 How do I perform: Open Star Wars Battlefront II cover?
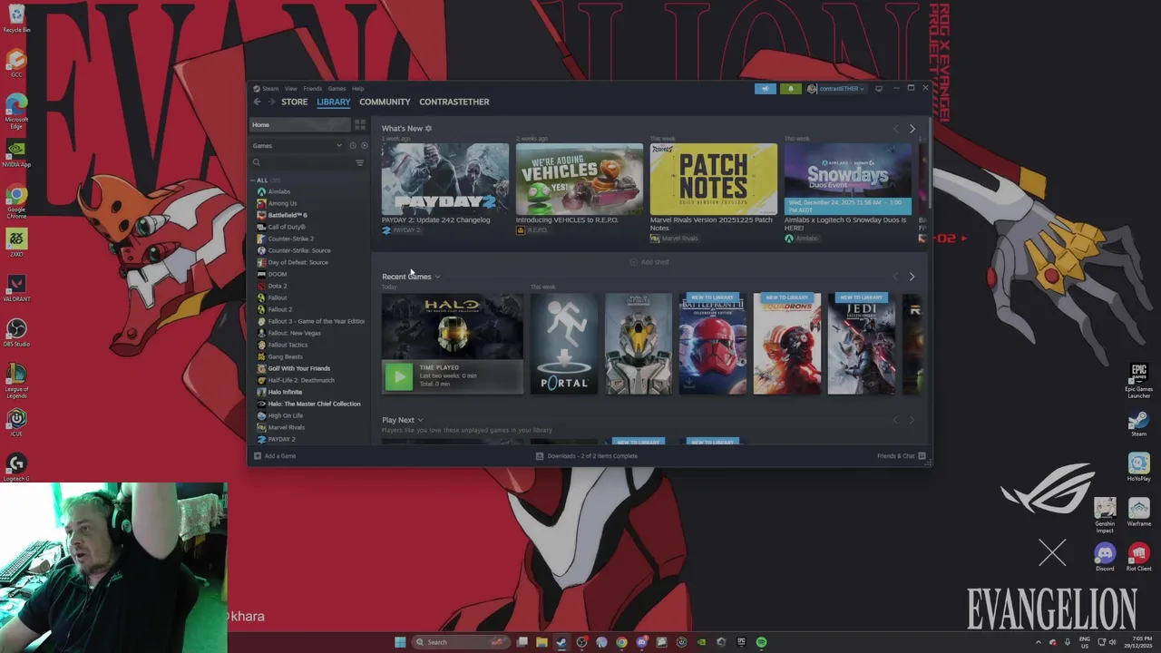(x=712, y=344)
